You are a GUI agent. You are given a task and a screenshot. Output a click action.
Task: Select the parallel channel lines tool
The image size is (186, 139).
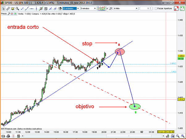(55, 9)
